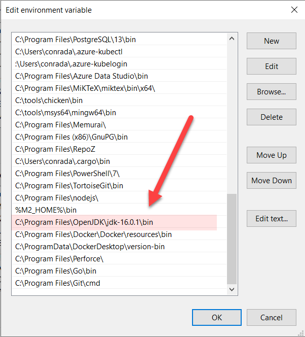This screenshot has width=305, height=337.
Task: Move the selected entry up
Action: tap(271, 155)
